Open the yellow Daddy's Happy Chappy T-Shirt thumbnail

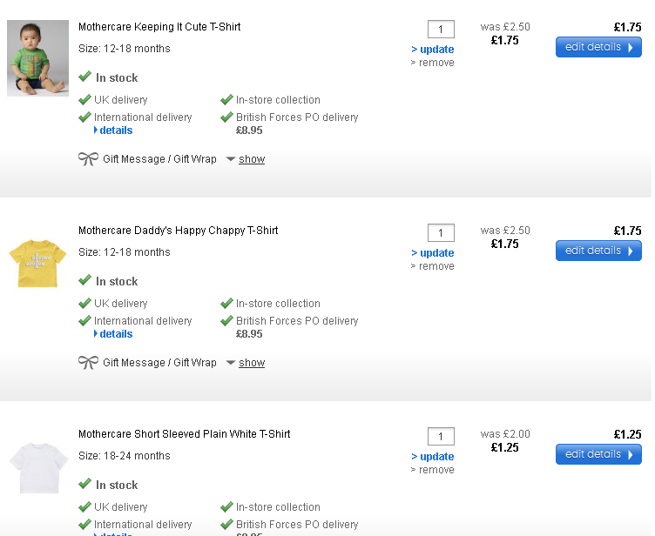pos(37,262)
